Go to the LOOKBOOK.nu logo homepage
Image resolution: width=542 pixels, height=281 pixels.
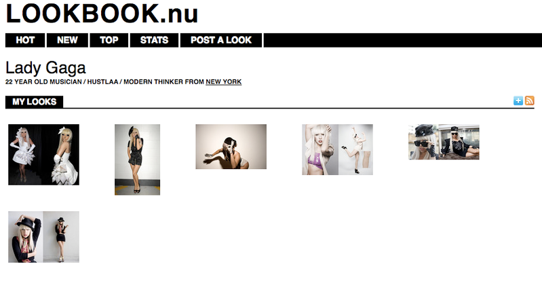coord(102,14)
